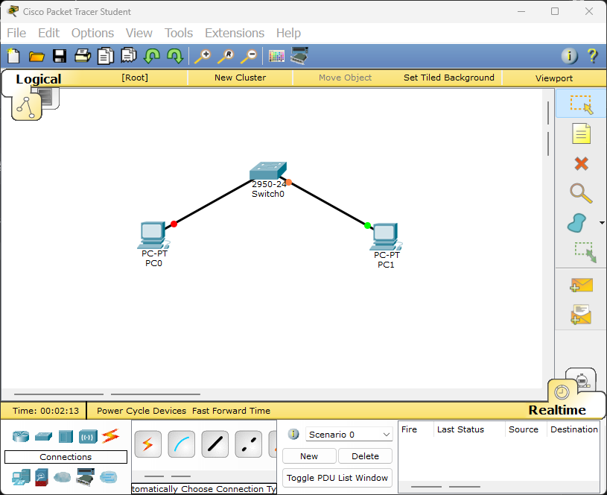The image size is (607, 495).
Task: Switch to the Logical workspace tab
Action: (x=38, y=79)
